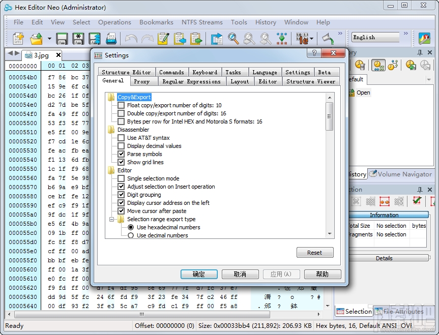Disable Show grid lines checkbox
The width and height of the screenshot is (439, 335).
point(121,162)
